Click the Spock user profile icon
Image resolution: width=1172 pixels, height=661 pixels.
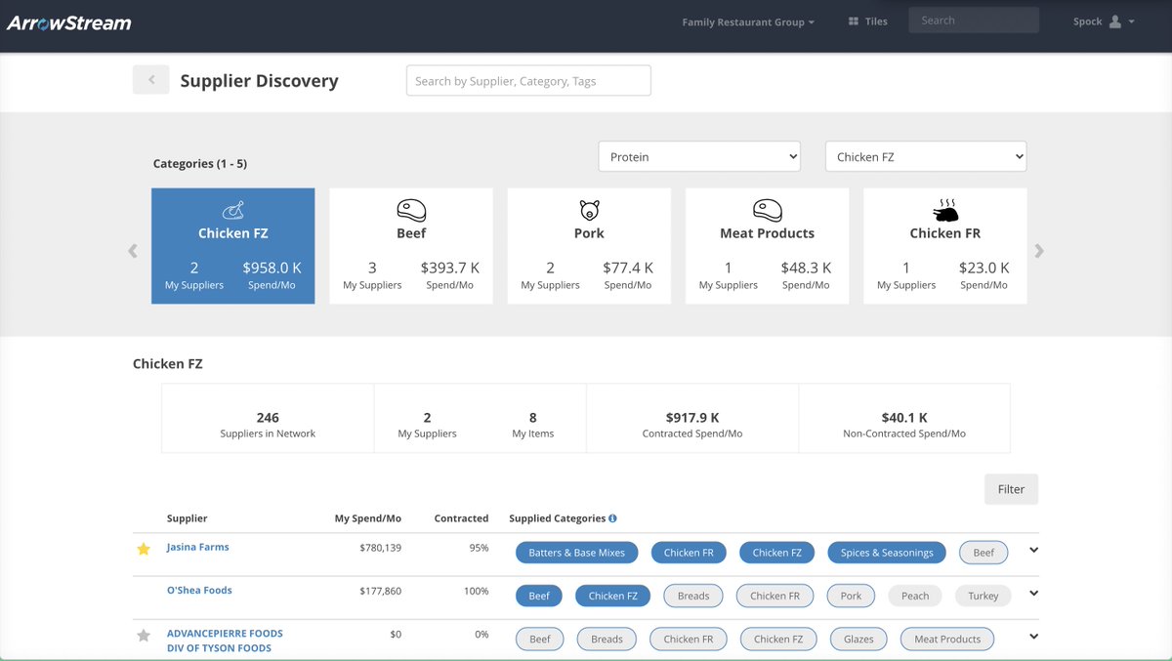(x=1114, y=21)
